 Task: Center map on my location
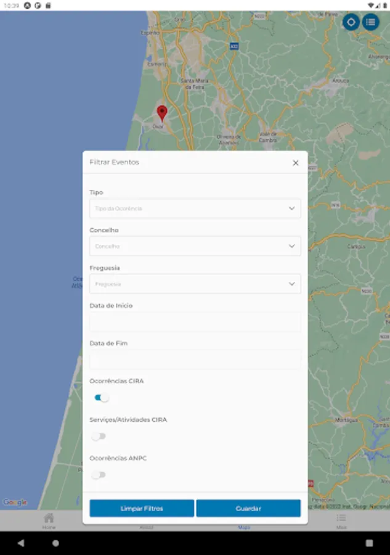click(x=351, y=22)
